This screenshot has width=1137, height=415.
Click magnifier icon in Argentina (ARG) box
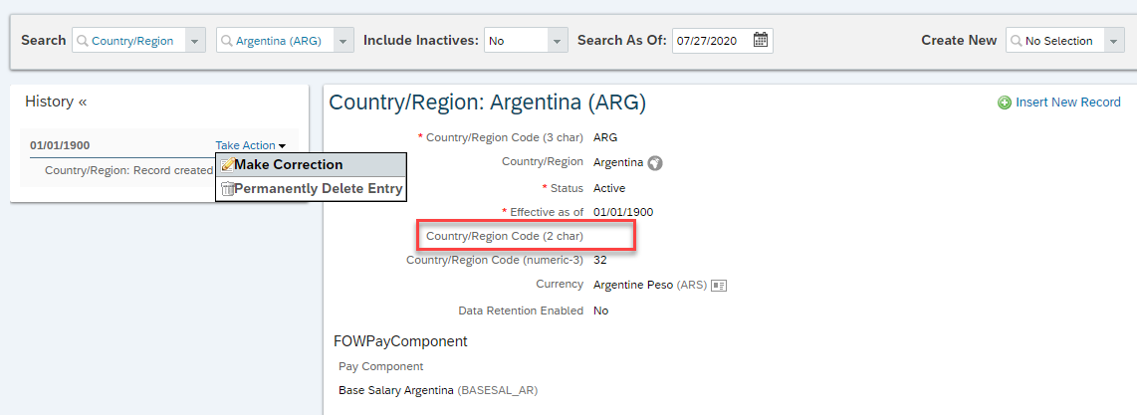228,41
